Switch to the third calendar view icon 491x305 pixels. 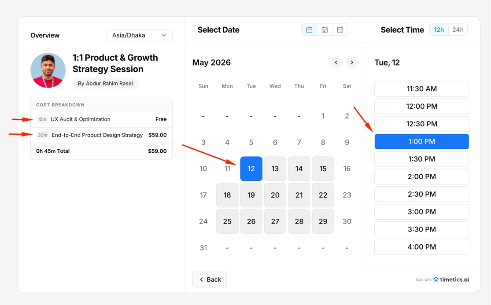[x=340, y=30]
